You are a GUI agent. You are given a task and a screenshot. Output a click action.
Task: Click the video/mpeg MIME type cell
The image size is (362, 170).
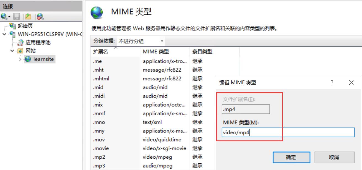157,157
